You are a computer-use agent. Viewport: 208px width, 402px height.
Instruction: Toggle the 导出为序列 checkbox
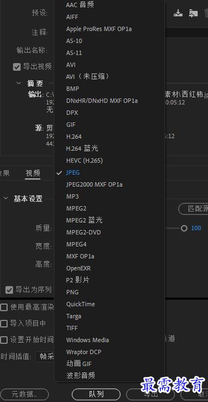(x=9, y=290)
